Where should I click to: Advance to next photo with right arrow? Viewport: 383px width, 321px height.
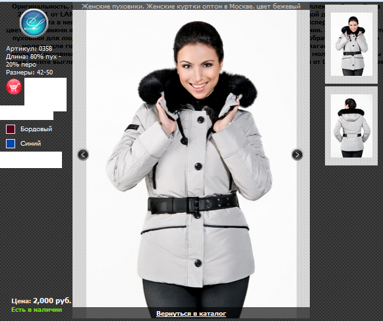tap(297, 155)
